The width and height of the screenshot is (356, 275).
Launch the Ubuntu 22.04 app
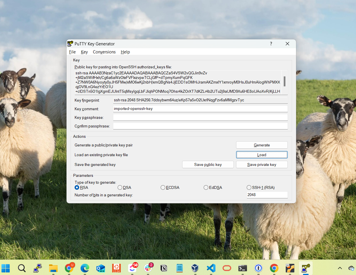tap(116, 268)
